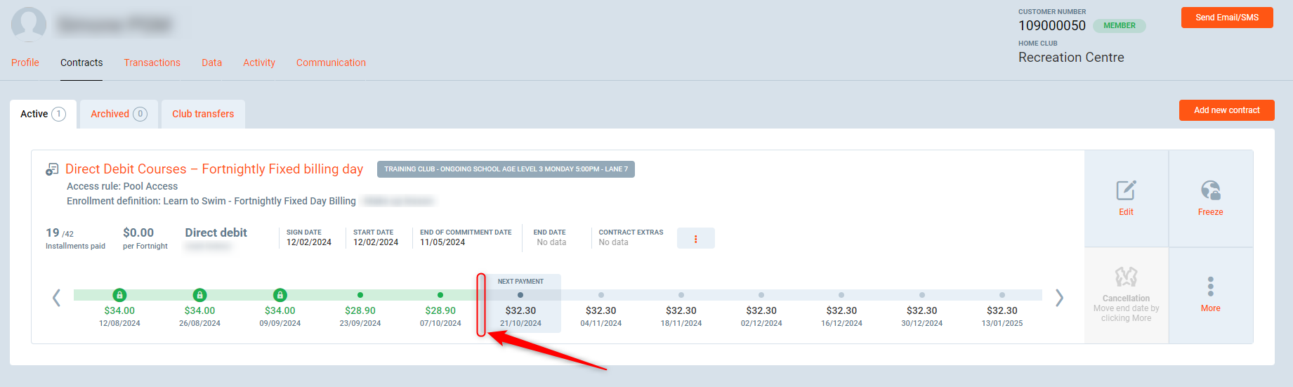The width and height of the screenshot is (1293, 387).
Task: Show the Archived contracts tab
Action: (x=119, y=114)
